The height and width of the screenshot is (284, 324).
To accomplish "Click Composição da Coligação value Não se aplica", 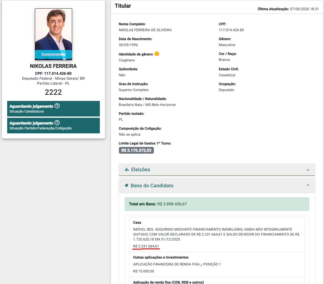I will tap(130, 134).
